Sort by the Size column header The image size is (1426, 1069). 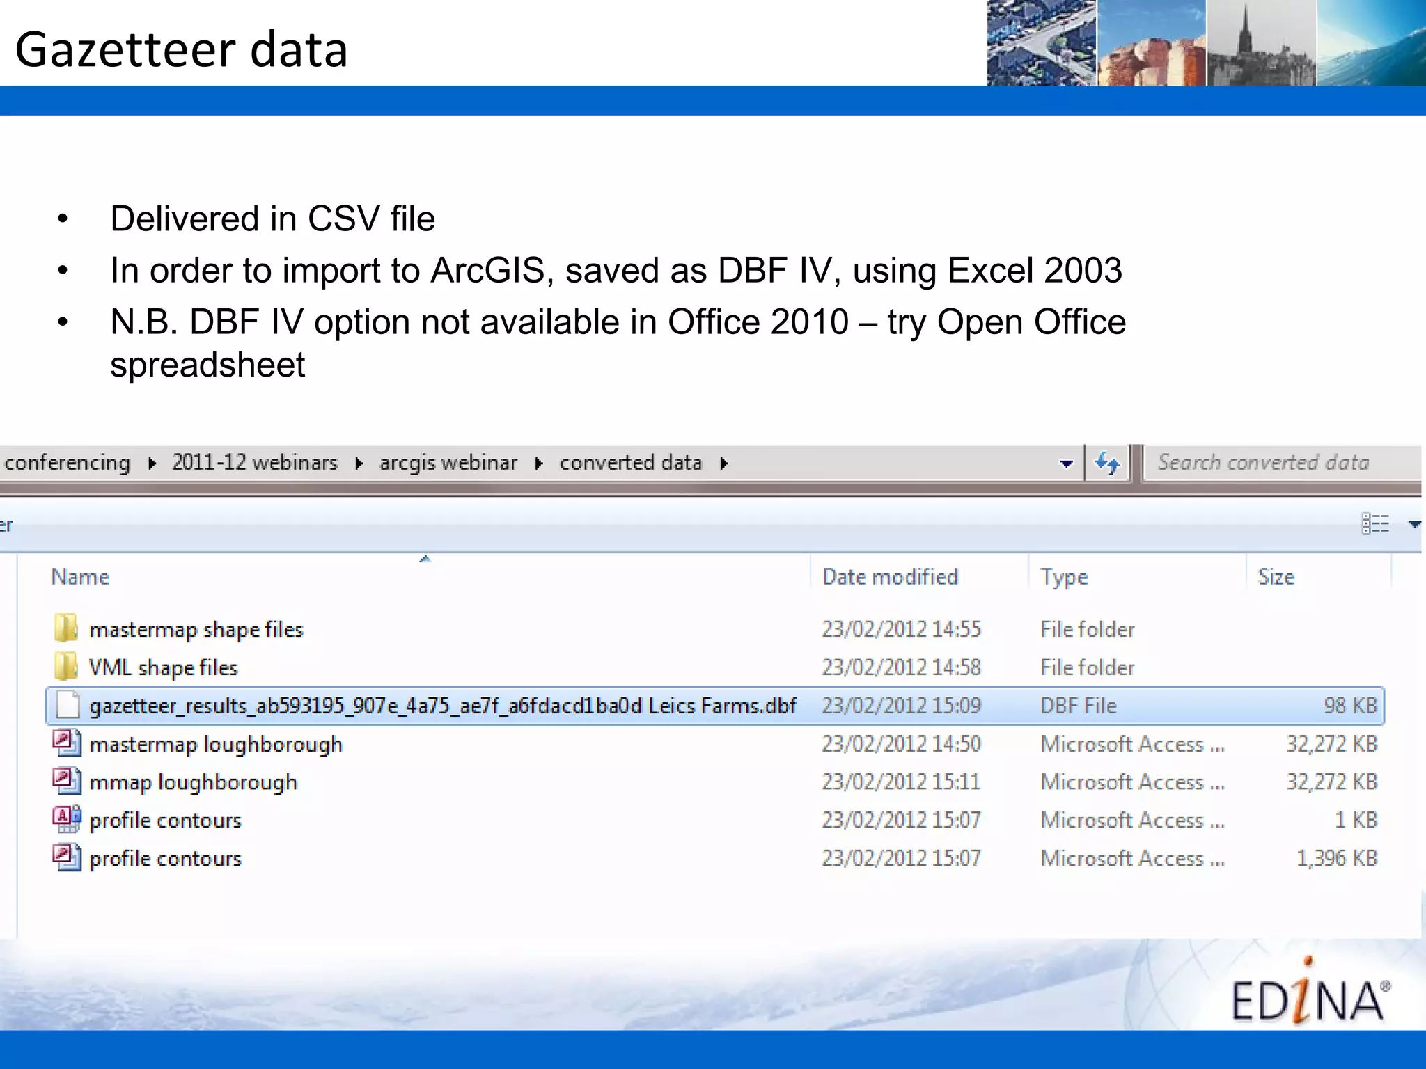(x=1276, y=577)
